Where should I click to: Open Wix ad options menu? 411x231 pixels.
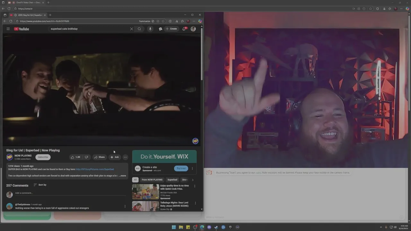tap(192, 168)
